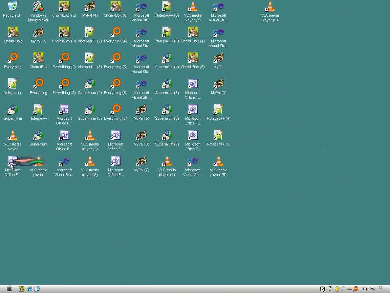
Task: Select the MyPal (3) shortcut
Action: tap(219, 86)
